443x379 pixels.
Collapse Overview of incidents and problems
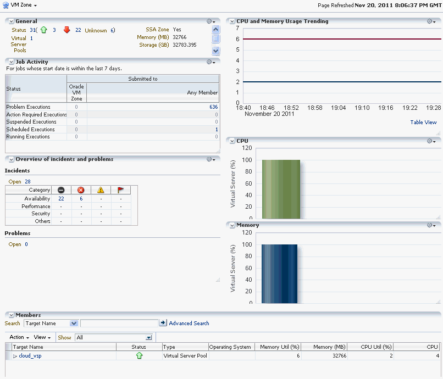point(12,159)
